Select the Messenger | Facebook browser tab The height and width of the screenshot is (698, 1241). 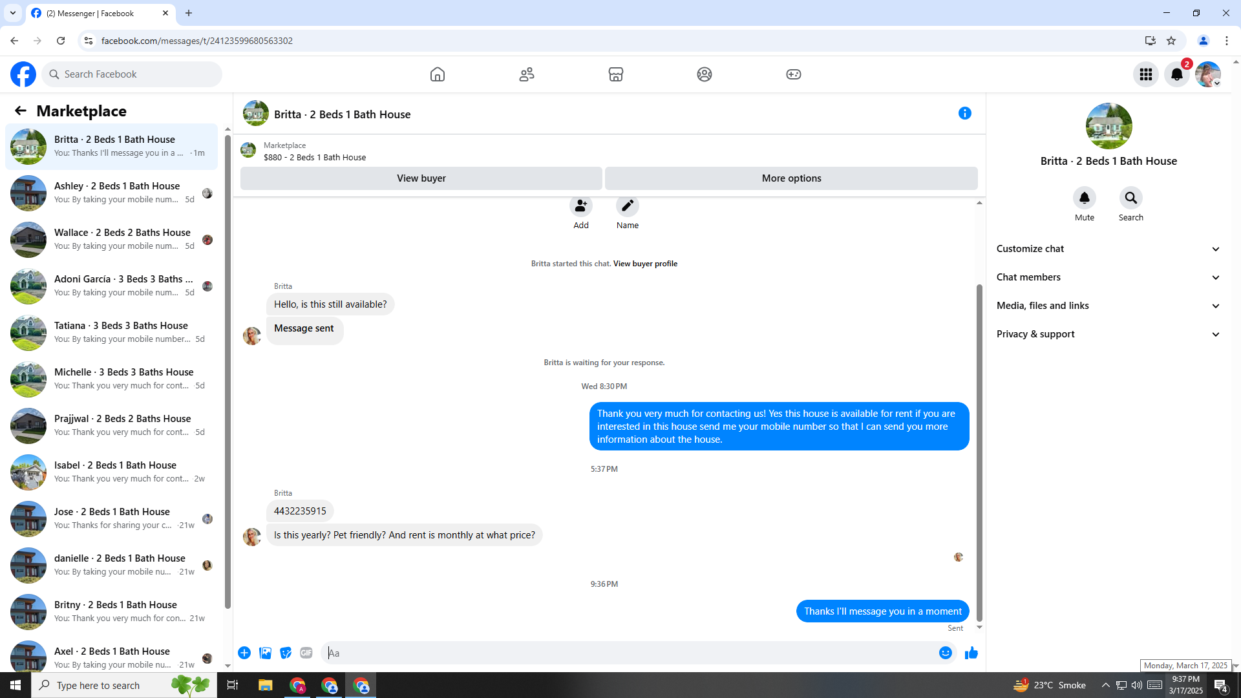(100, 13)
